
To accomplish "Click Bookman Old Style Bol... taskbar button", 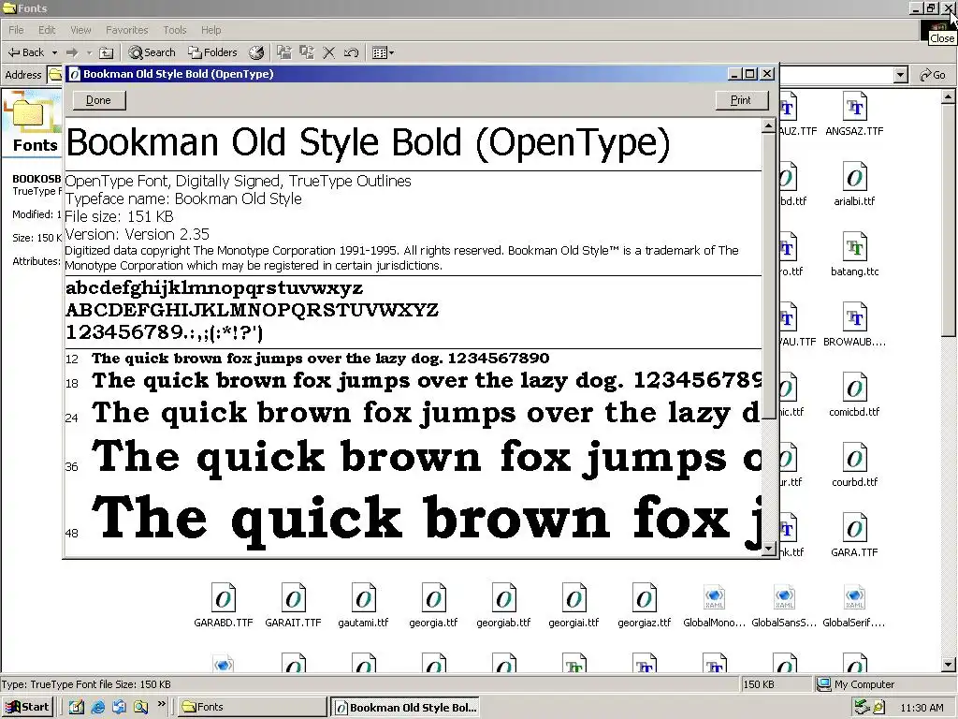I will click(x=405, y=707).
